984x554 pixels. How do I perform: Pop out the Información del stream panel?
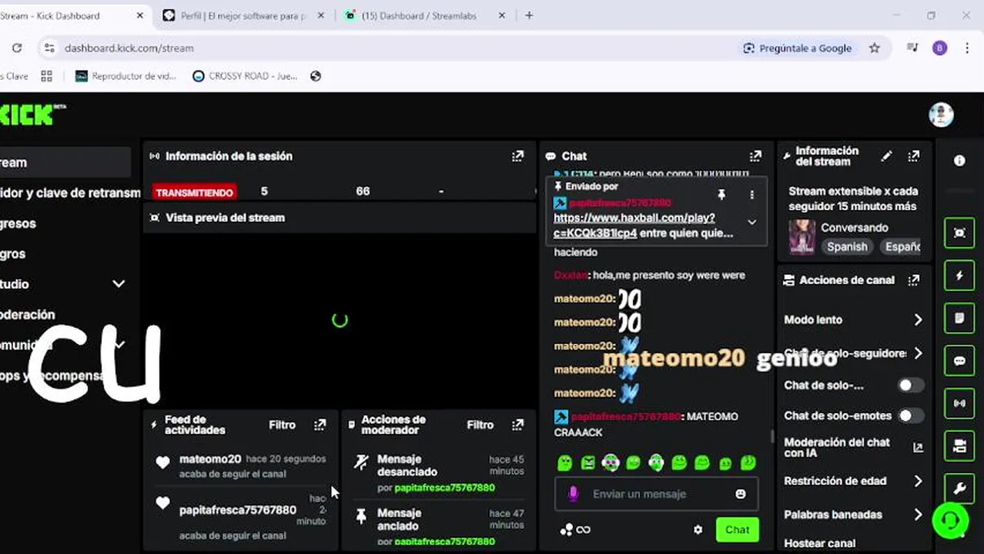914,156
